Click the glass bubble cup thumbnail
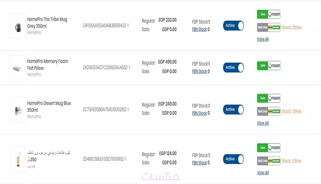This screenshot has height=184, width=321. pos(18,159)
